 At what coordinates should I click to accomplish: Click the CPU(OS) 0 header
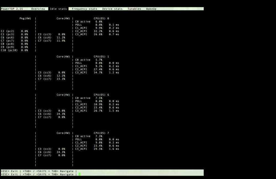tap(101, 18)
